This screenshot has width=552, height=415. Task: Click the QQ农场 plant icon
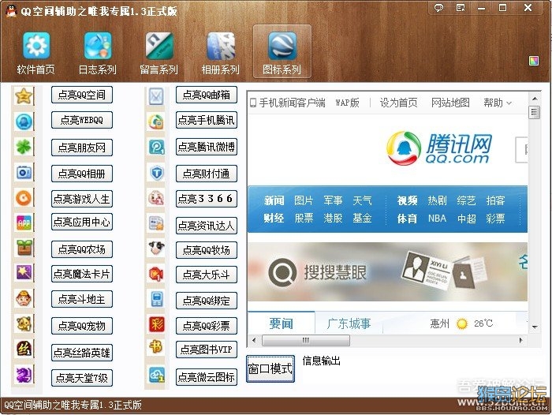pos(24,248)
